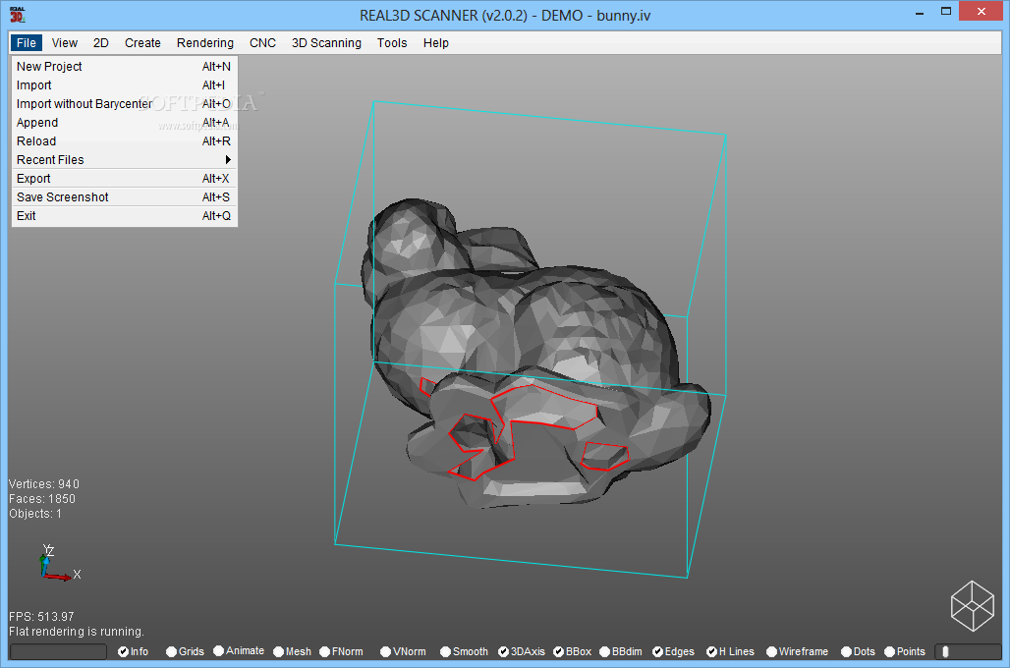Open the 3D Scanning menu

(x=326, y=42)
